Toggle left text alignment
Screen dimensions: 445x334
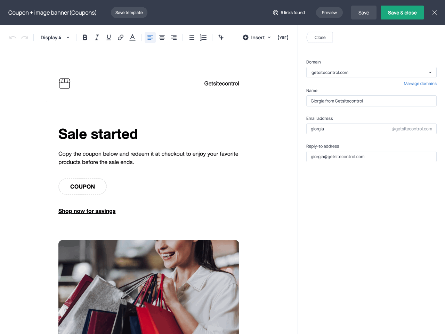point(150,37)
